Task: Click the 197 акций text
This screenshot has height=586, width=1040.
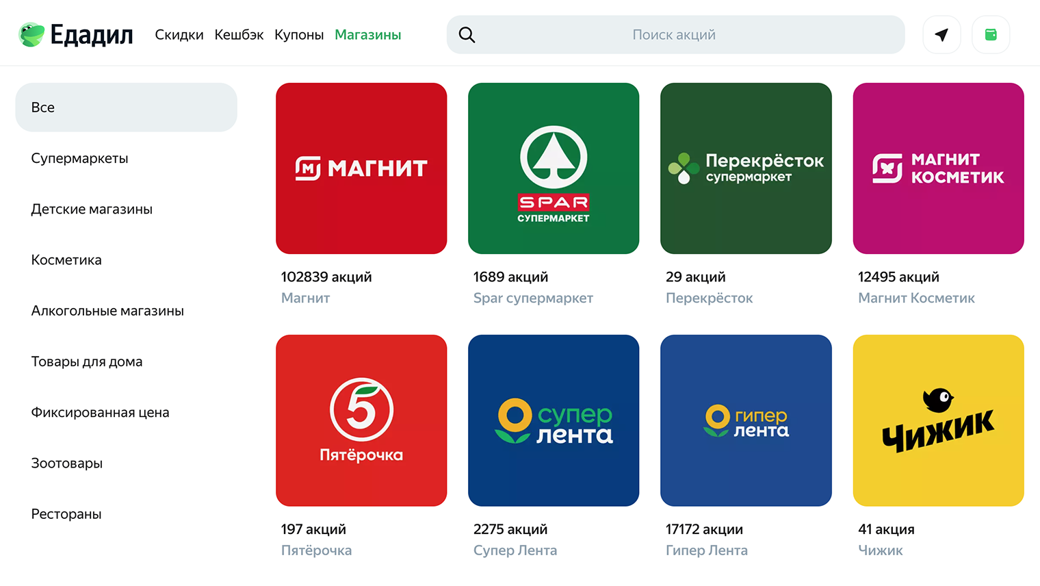Action: point(313,529)
